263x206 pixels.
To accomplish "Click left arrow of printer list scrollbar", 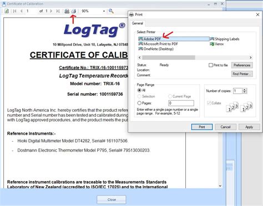I will tap(140, 58).
